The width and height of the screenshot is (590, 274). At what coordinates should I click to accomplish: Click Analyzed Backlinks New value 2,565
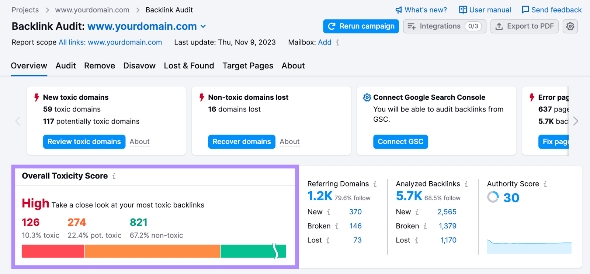[x=447, y=212]
